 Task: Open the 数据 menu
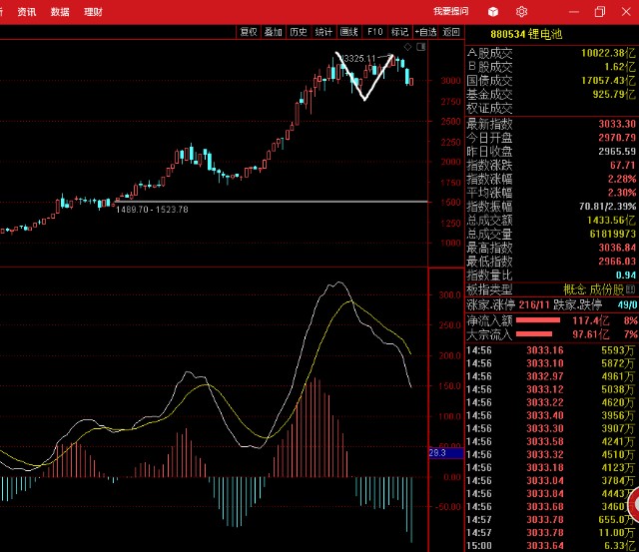[x=60, y=12]
